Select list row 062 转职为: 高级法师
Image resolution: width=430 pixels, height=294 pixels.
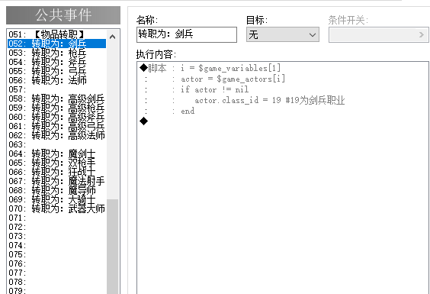click(56, 135)
